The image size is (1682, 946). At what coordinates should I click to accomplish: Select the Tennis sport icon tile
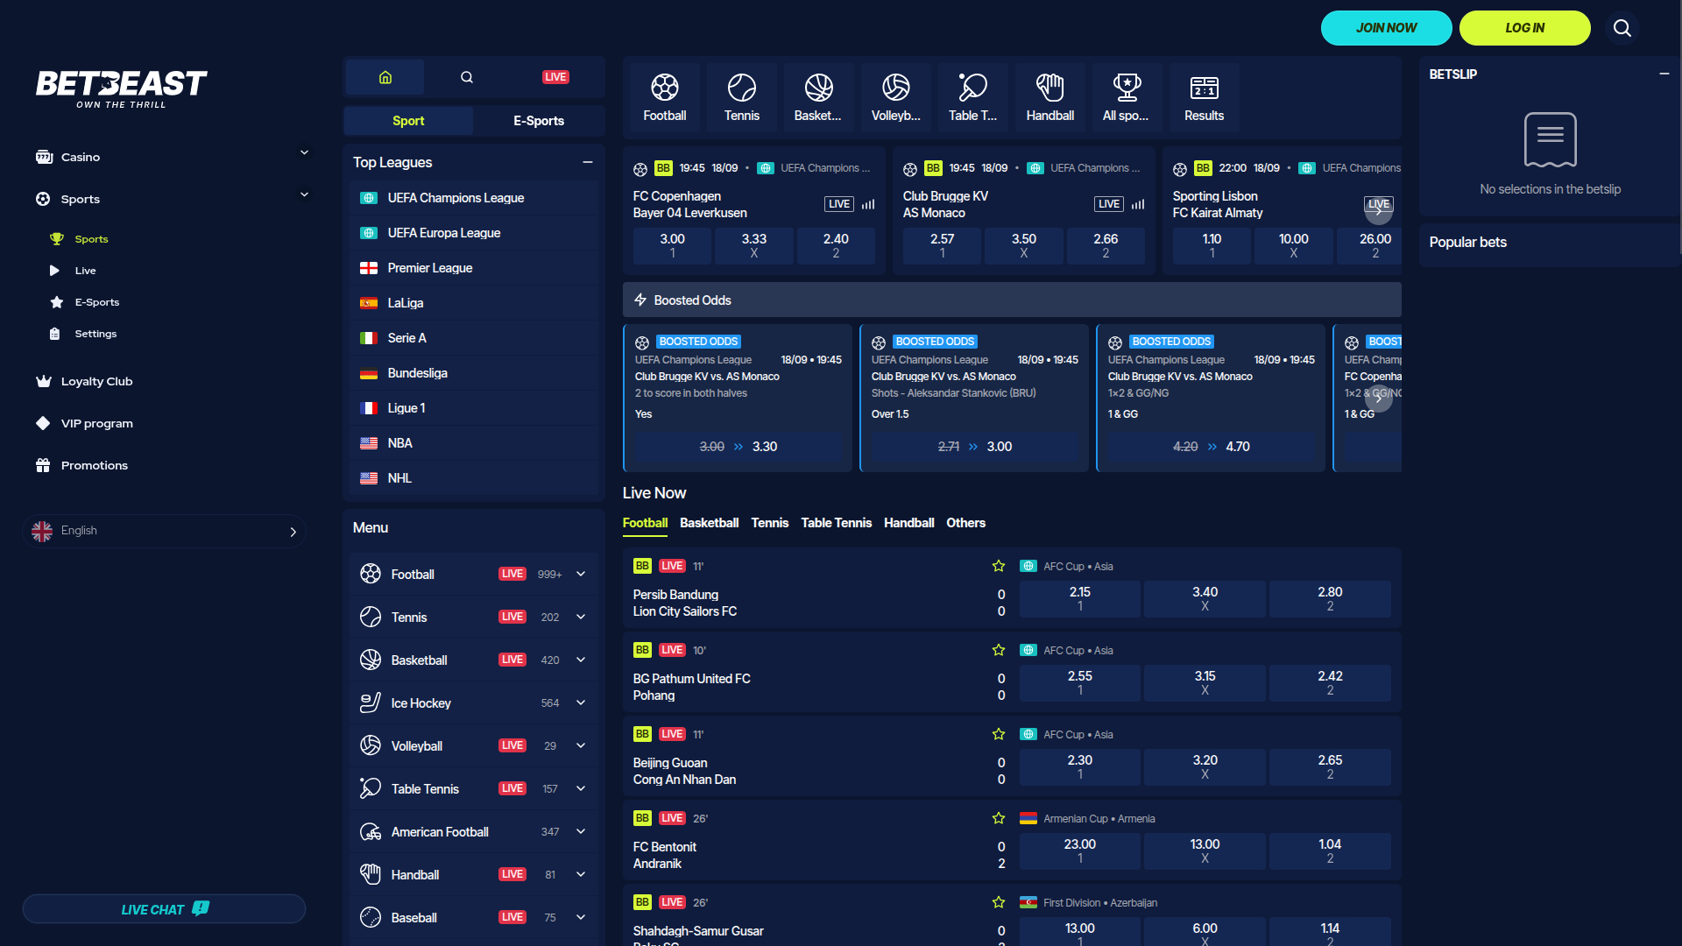741,97
